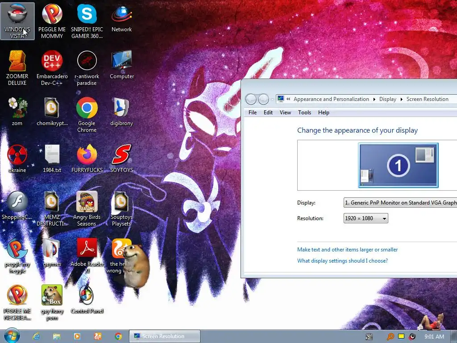Click the Show desktop strip

click(454, 337)
